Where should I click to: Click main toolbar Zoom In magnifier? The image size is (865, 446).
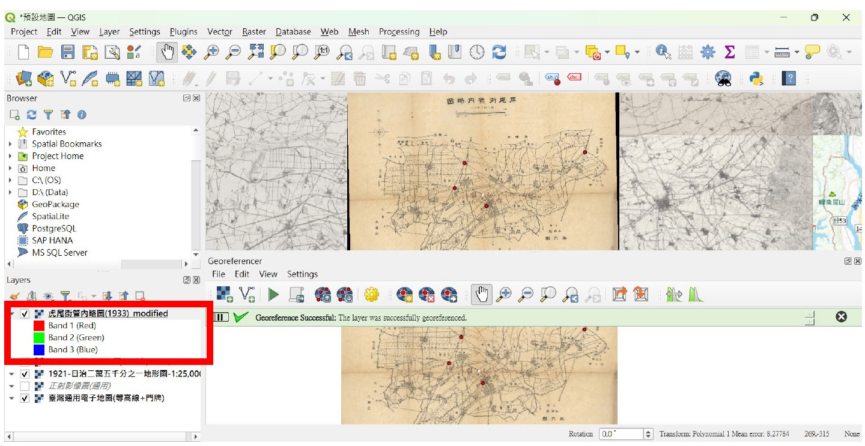pyautogui.click(x=211, y=53)
